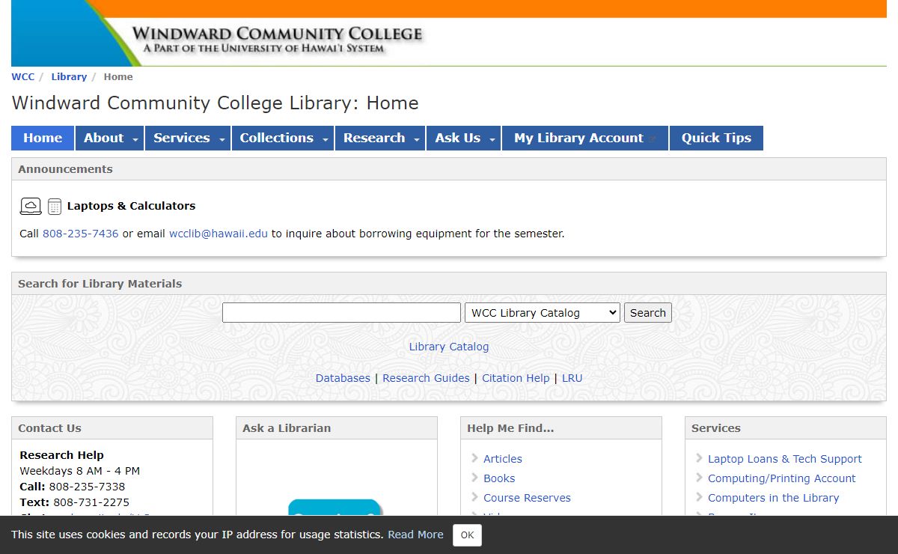Click the Windward Community College logo

tap(277, 40)
